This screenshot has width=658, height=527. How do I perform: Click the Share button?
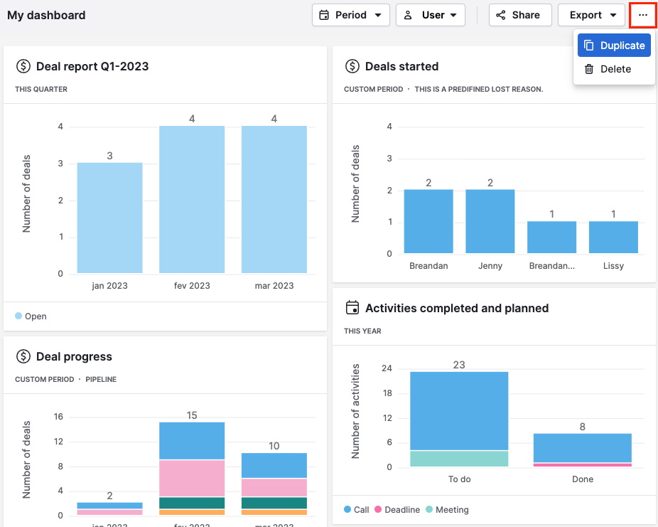(520, 14)
